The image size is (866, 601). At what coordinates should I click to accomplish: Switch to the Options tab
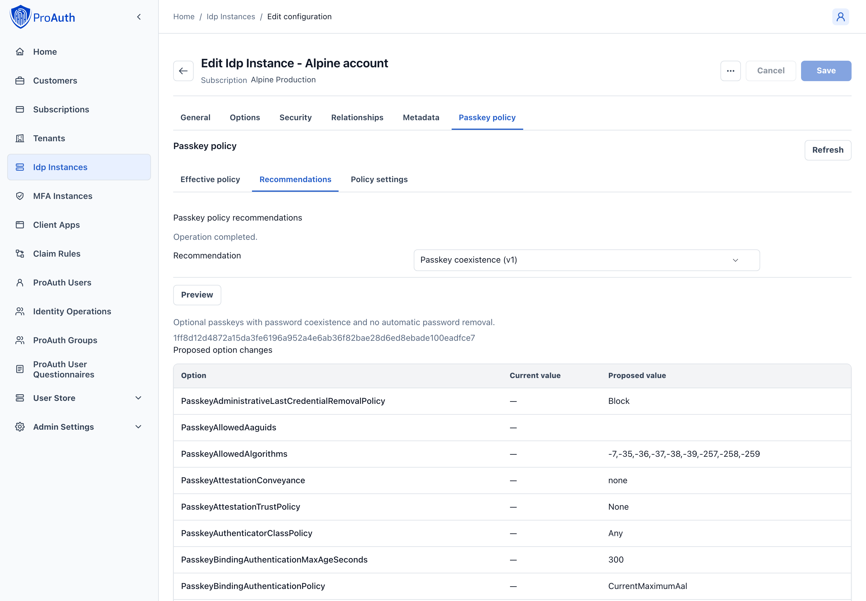(245, 117)
